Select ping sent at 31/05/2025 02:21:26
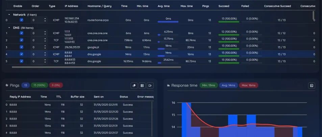The image size is (322, 137). pos(105,119)
